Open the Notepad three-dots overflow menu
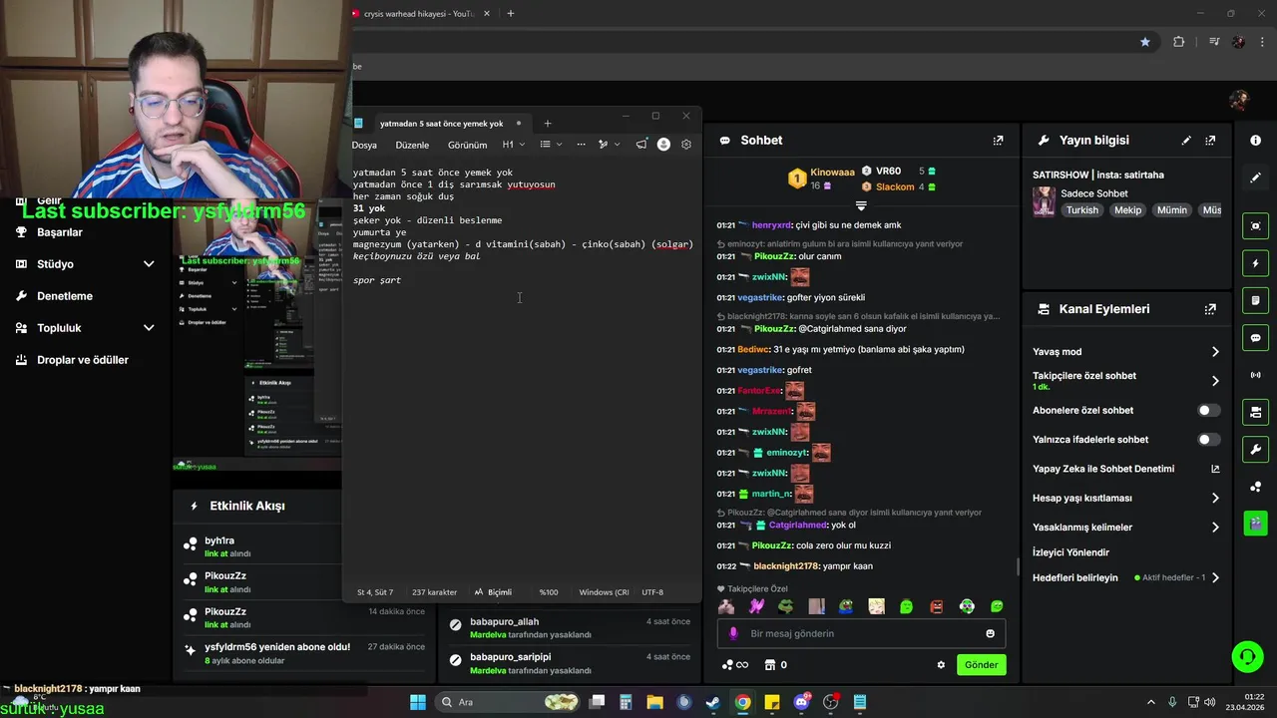 (582, 145)
